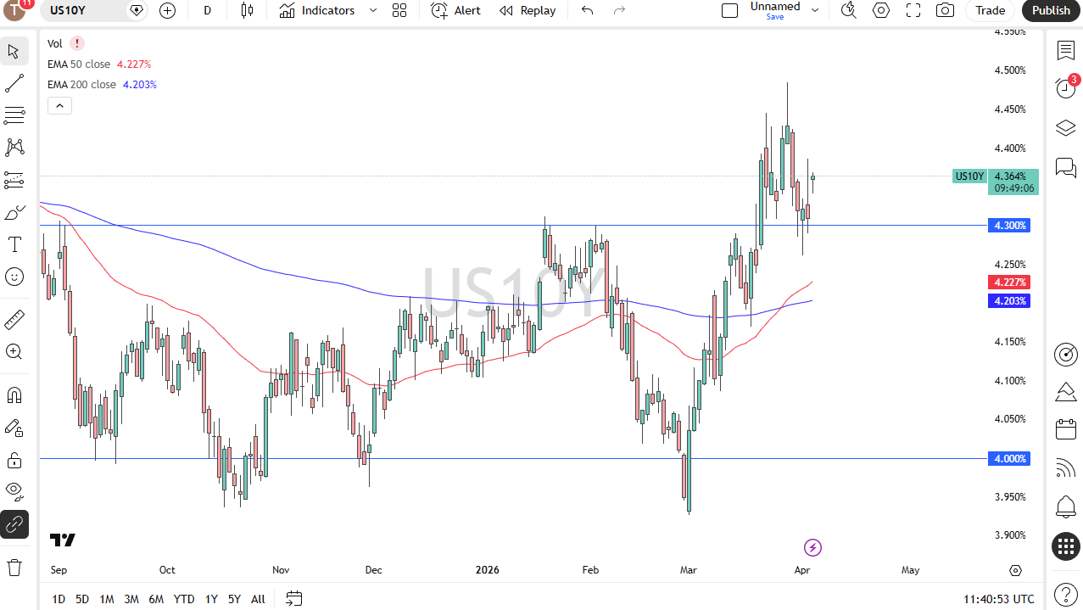Select the brush drawing tool
The width and height of the screenshot is (1083, 610).
(x=14, y=212)
